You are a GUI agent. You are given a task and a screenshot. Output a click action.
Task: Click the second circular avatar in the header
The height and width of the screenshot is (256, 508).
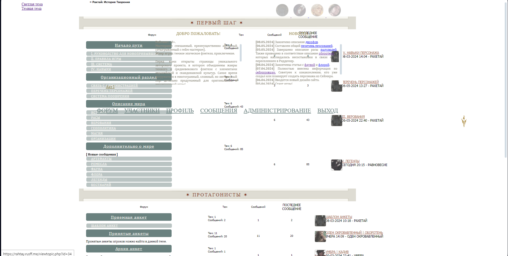pyautogui.click(x=299, y=10)
